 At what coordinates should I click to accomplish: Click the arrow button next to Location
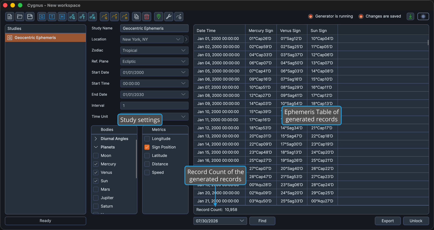(x=186, y=39)
